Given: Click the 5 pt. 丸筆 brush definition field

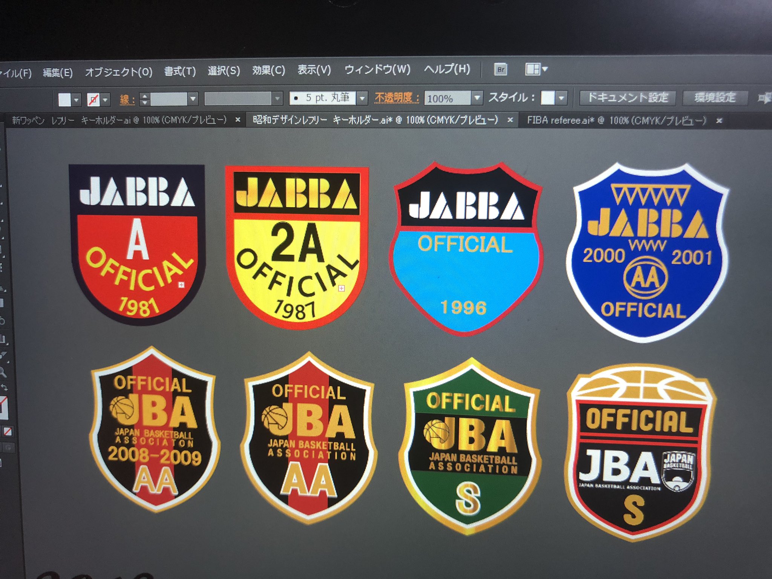Looking at the screenshot, I should tap(323, 98).
